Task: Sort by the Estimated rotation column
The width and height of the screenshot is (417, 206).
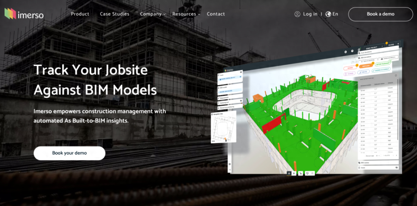Action: click(x=380, y=84)
